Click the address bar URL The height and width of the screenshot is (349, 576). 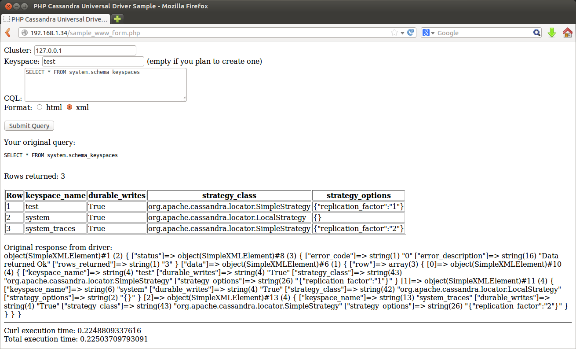[x=85, y=33]
